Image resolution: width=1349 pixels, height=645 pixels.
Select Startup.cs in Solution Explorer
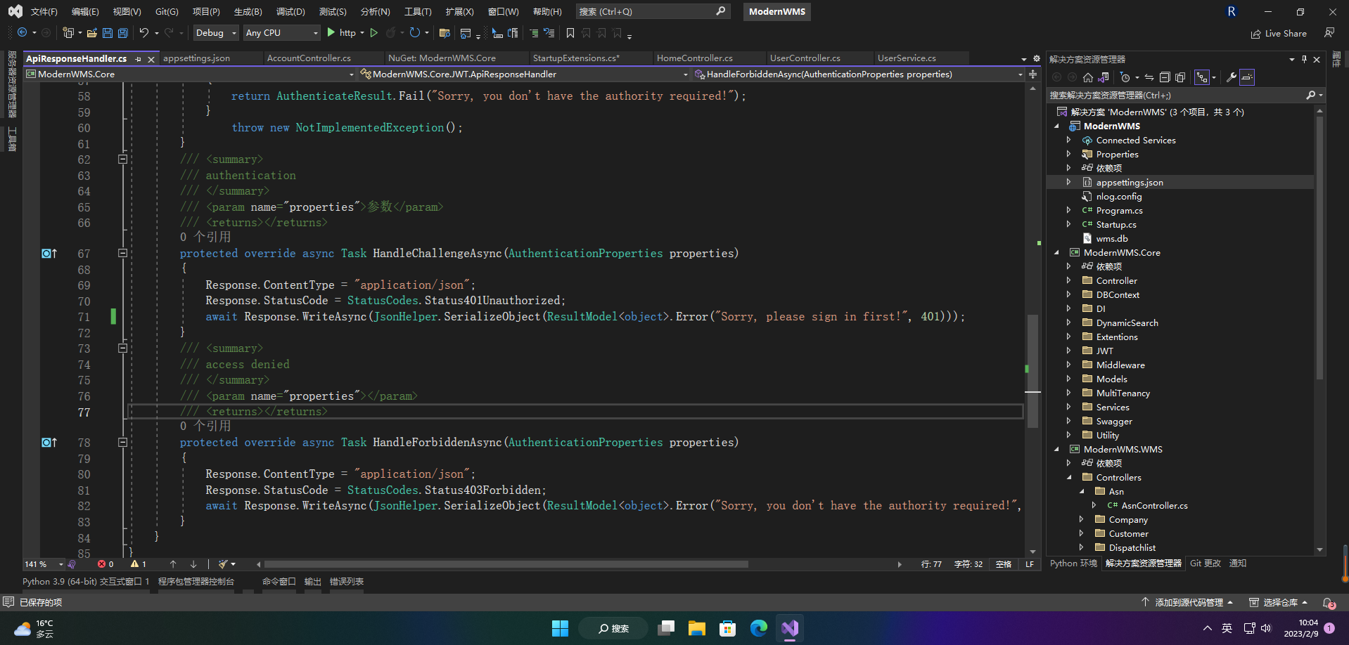(1116, 224)
